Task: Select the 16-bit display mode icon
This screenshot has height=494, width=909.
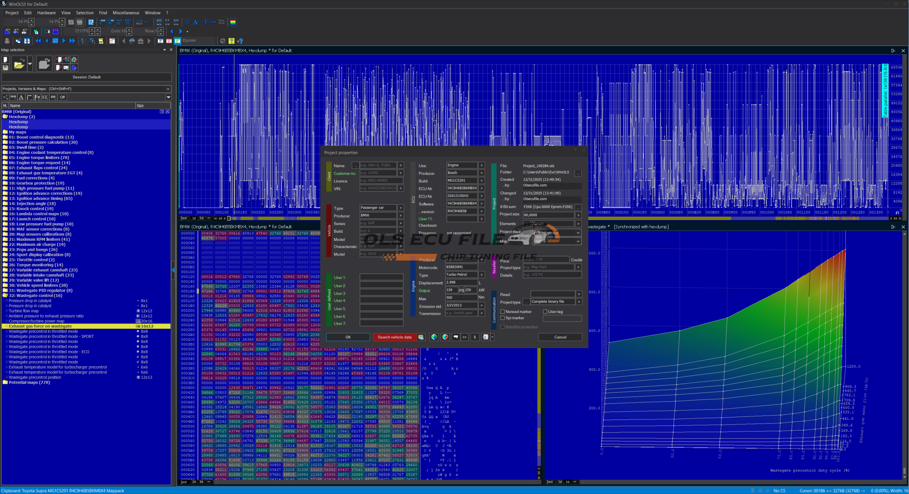Action: click(x=111, y=22)
